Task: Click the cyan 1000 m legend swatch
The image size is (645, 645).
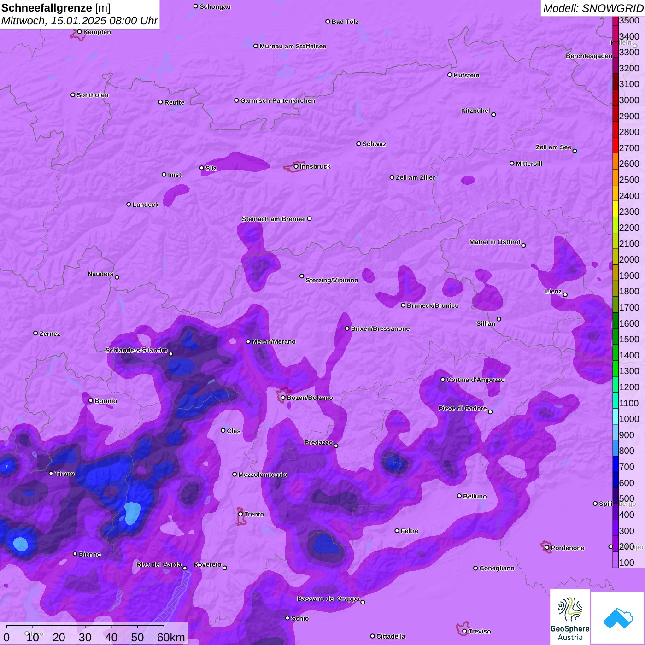Action: [616, 416]
